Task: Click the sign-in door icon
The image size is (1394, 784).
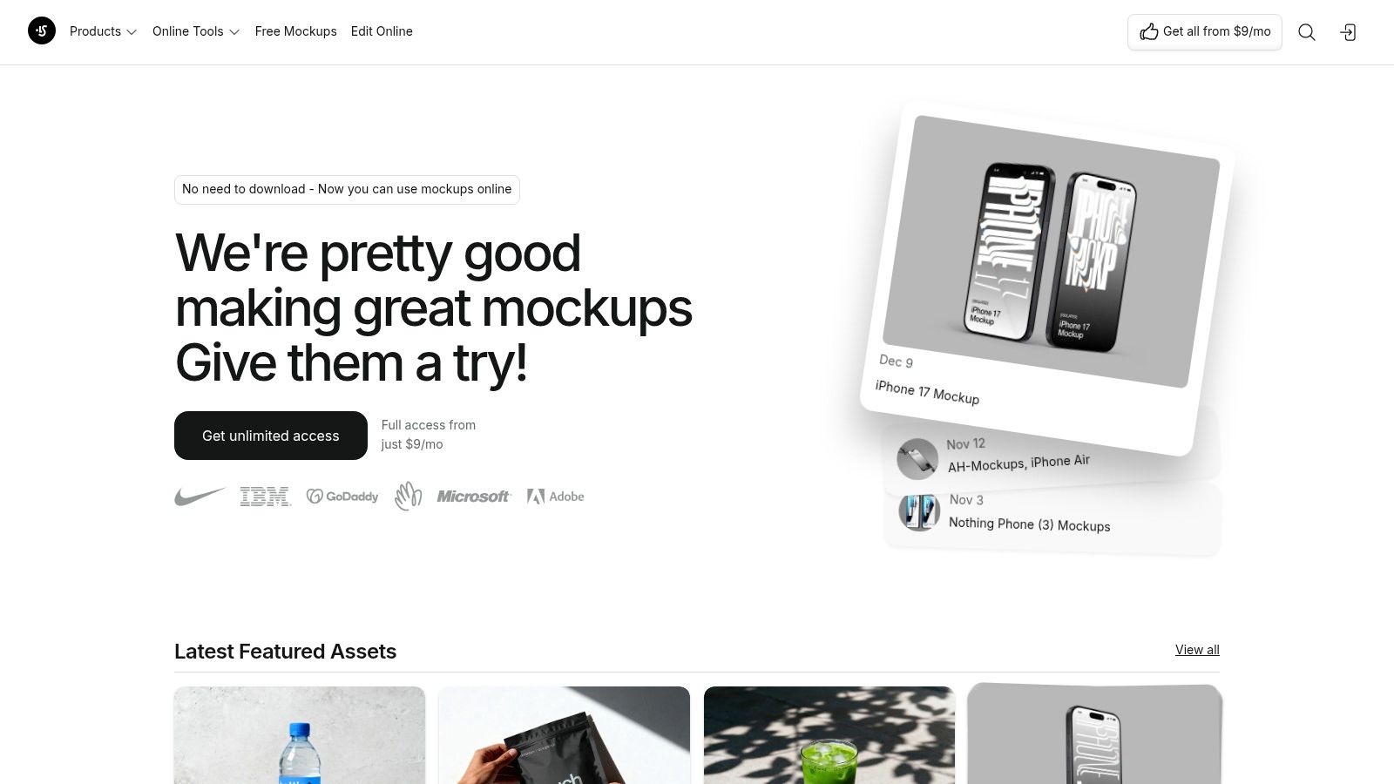Action: click(x=1348, y=32)
